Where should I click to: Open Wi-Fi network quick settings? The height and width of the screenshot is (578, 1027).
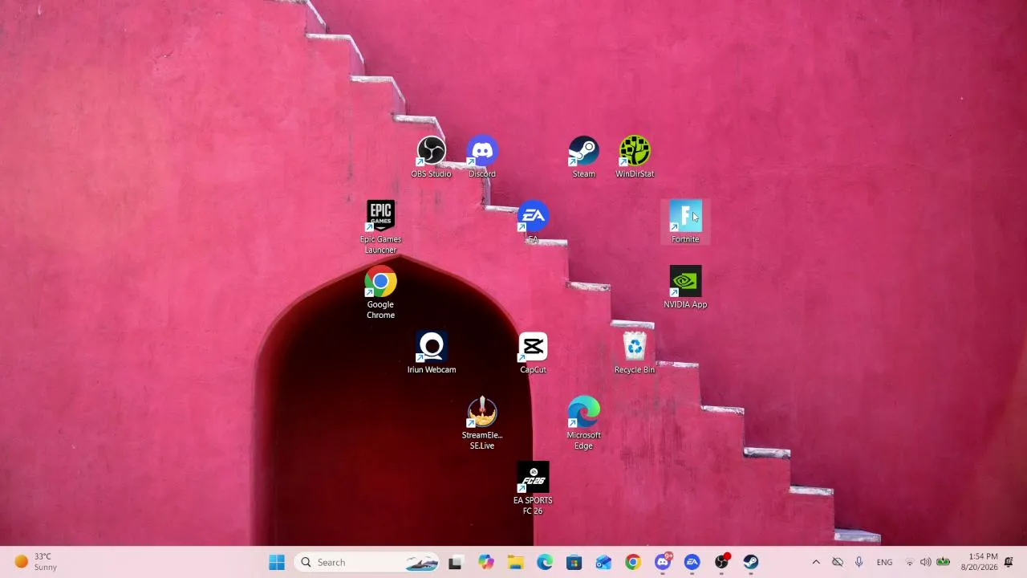(910, 563)
